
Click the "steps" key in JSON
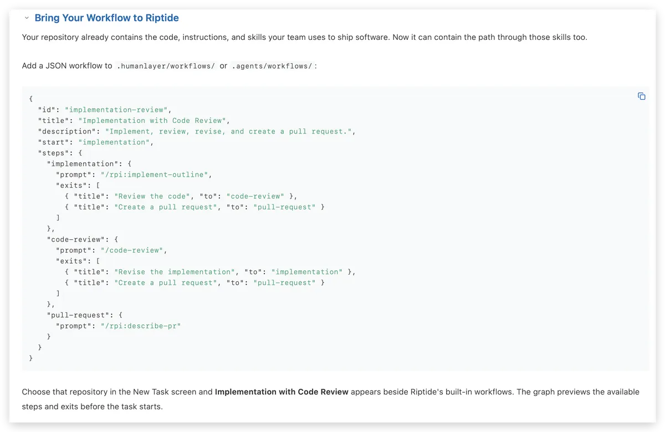coord(53,153)
